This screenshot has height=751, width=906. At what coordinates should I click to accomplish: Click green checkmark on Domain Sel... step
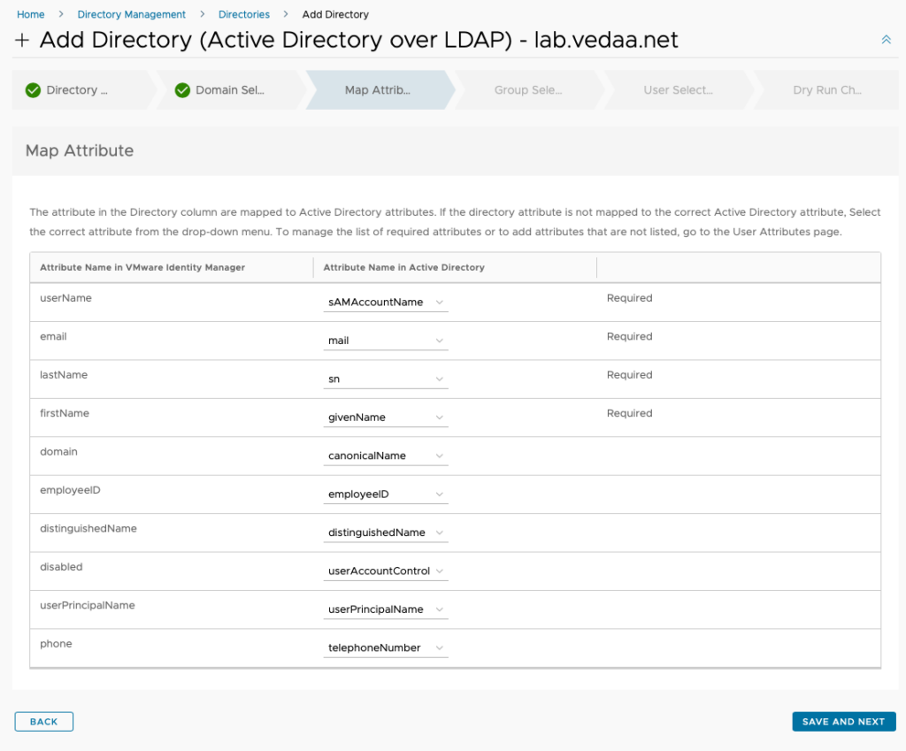[x=182, y=90]
